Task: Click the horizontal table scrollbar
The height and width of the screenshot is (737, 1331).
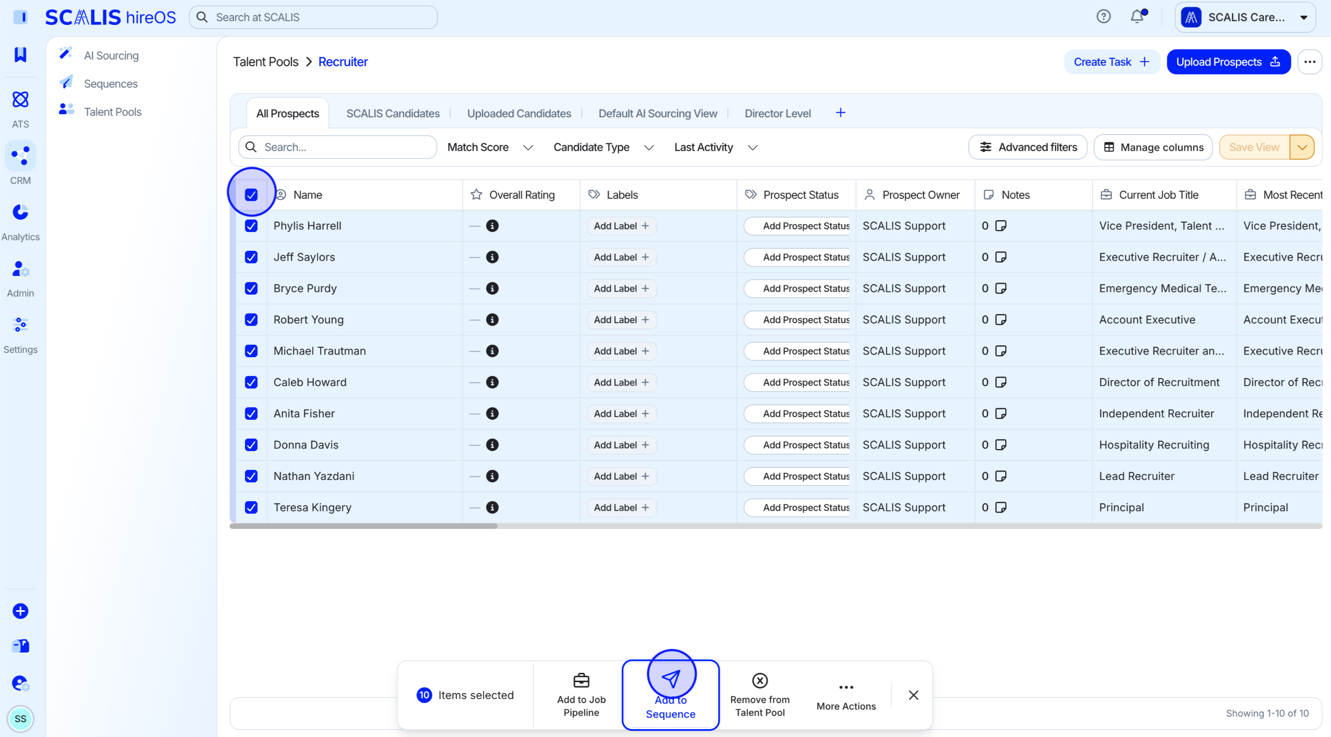Action: 363,526
